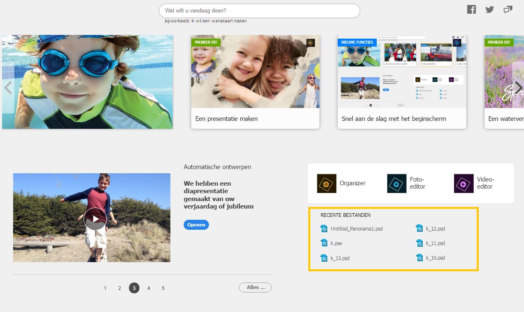
Task: Open the Twitter share icon
Action: point(490,10)
